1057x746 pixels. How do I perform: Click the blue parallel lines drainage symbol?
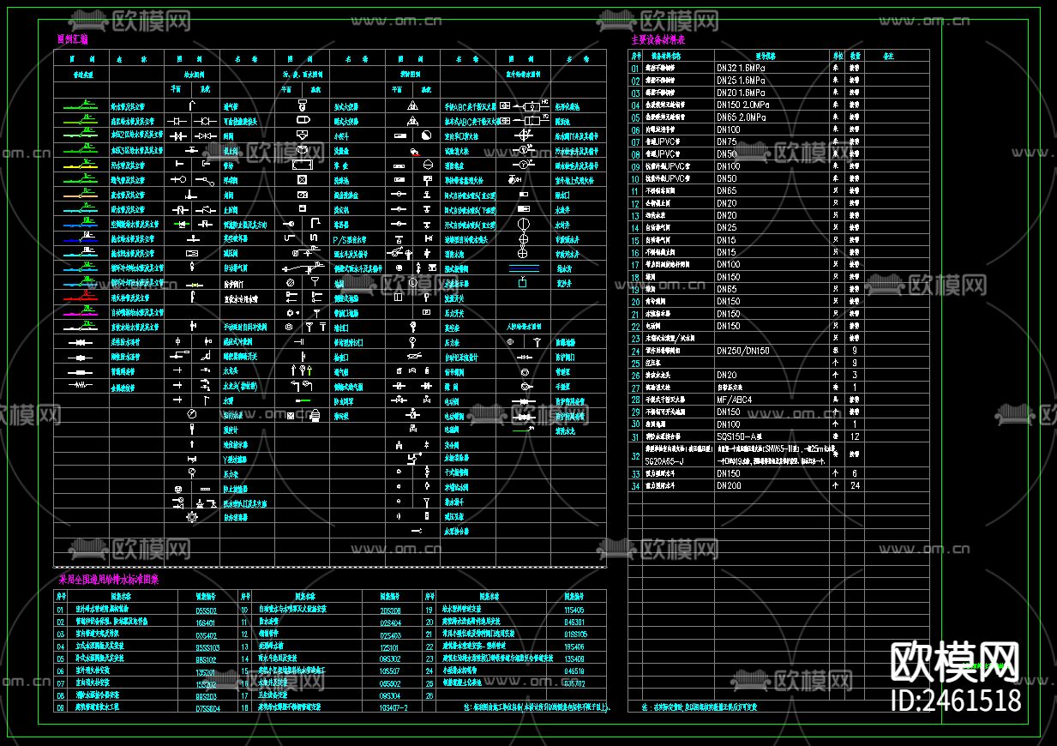(x=523, y=268)
